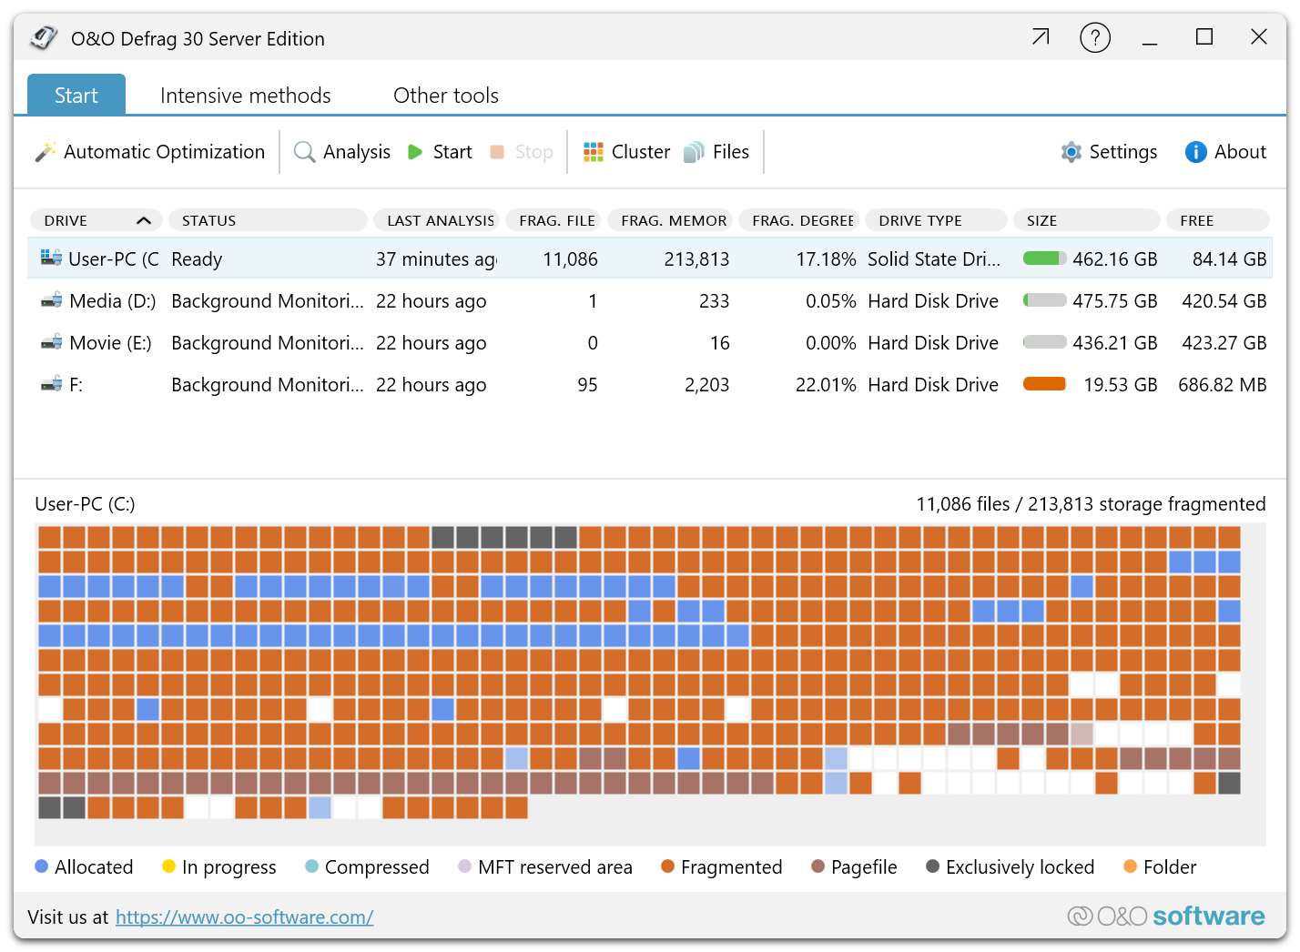The height and width of the screenshot is (952, 1300).
Task: Click the Allocated legend color dot
Action: (42, 866)
